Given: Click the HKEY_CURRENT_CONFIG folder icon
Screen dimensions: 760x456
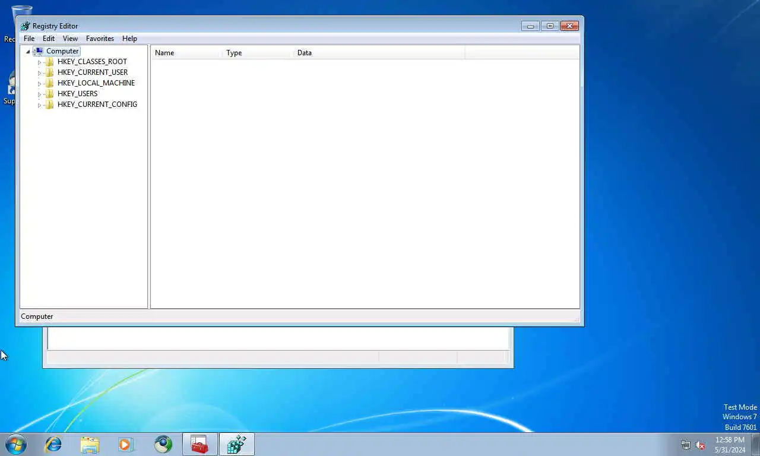Looking at the screenshot, I should 49,104.
